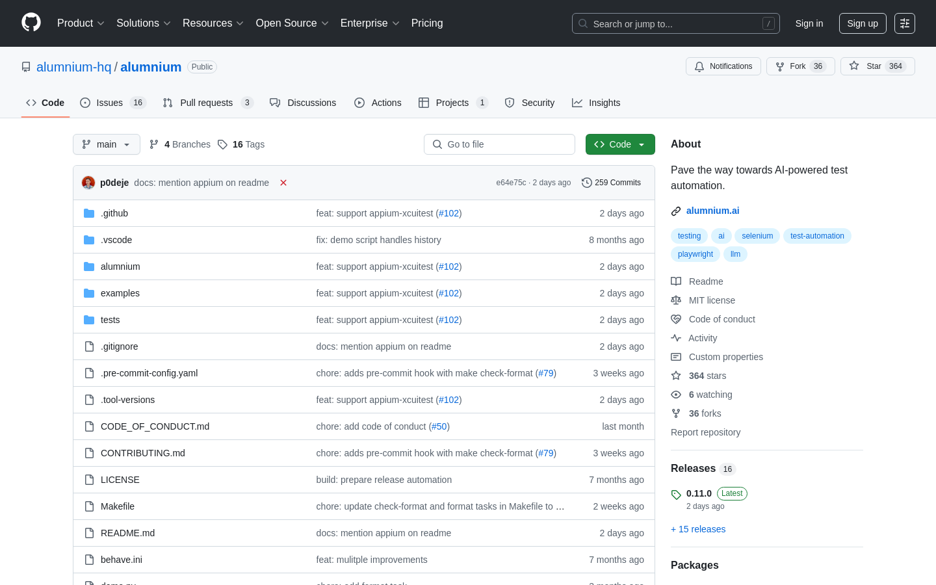Open the main branch dropdown
936x585 pixels.
(107, 144)
